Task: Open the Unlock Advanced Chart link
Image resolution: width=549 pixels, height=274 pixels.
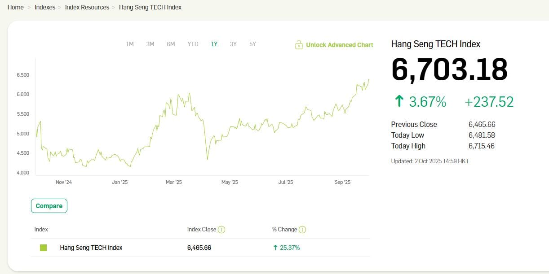Action: coord(339,45)
